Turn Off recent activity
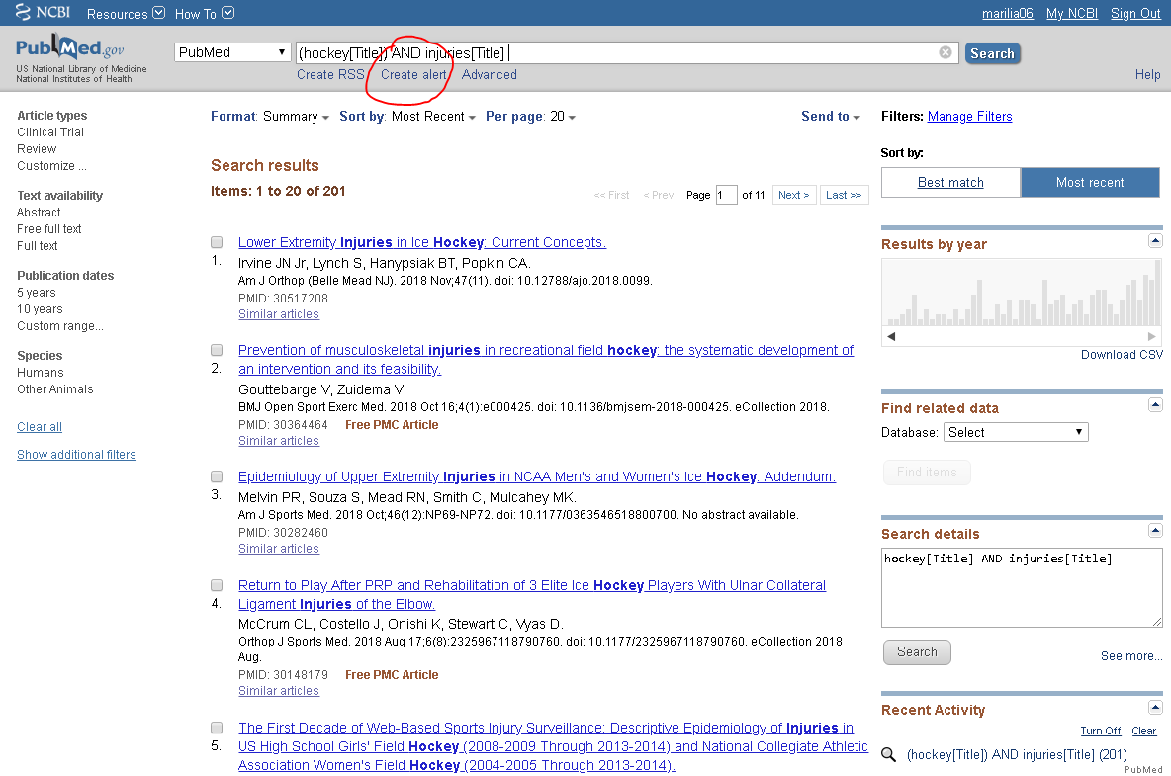This screenshot has height=776, width=1171. click(1101, 731)
